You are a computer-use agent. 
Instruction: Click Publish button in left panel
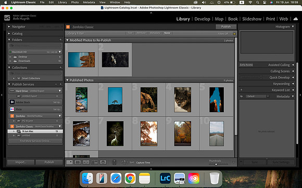[x=49, y=162]
